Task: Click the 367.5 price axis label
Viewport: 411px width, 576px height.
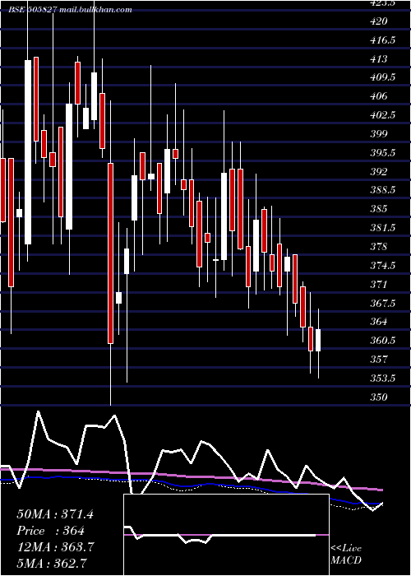Action: coord(383,303)
